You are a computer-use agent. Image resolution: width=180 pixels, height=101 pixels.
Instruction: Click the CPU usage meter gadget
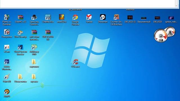click(161, 36)
